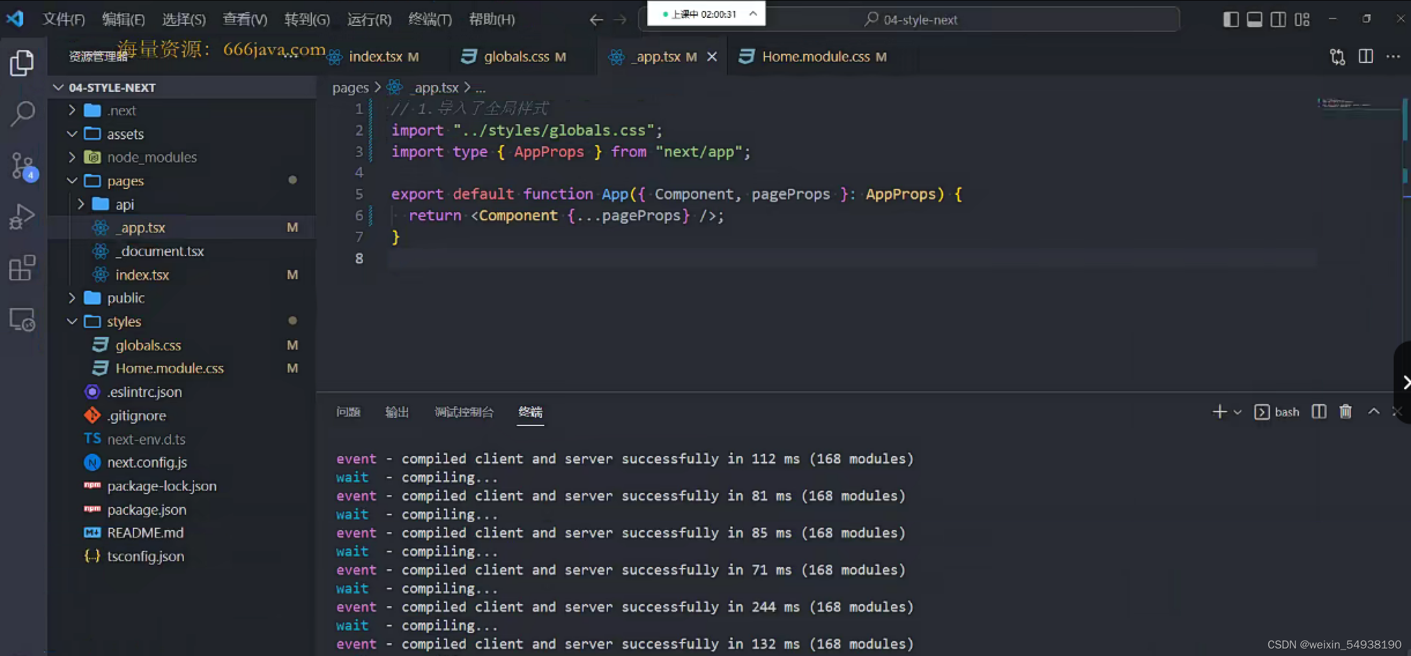1411x656 pixels.
Task: Click the 04-style-next command center search box
Action: (x=908, y=20)
